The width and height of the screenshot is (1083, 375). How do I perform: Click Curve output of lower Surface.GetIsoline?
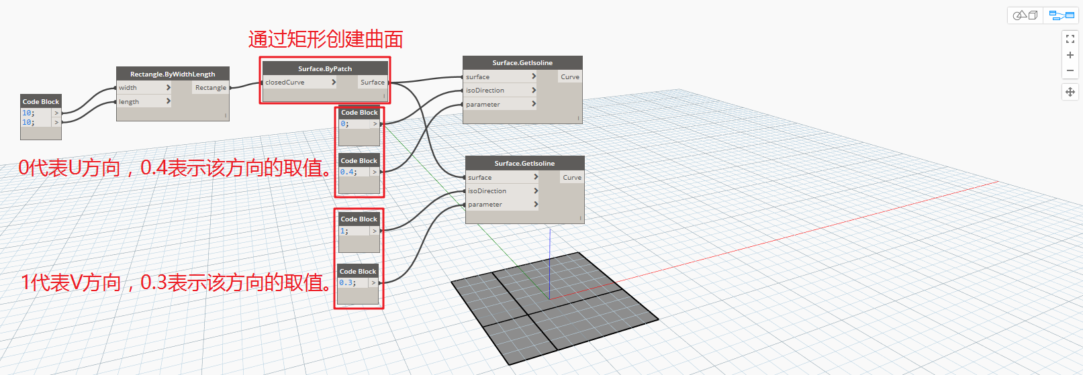tap(572, 177)
